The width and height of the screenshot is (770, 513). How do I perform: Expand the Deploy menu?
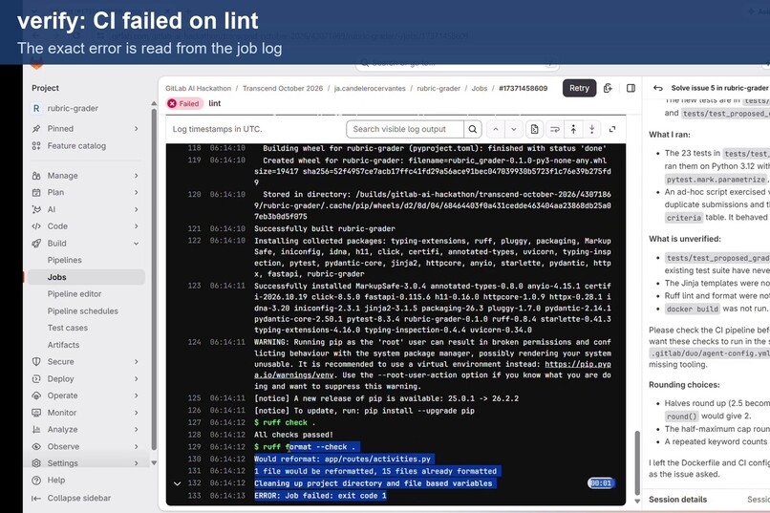pos(86,379)
